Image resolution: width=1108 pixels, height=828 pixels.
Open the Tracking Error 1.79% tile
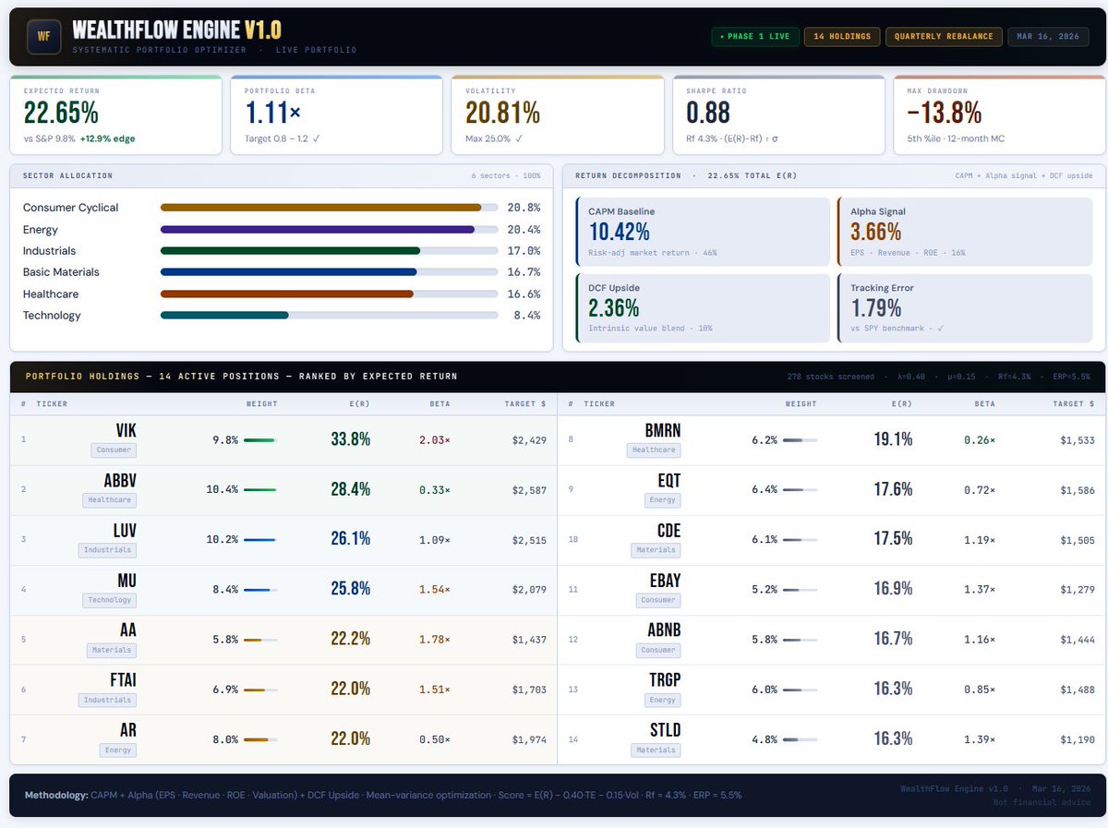[965, 307]
